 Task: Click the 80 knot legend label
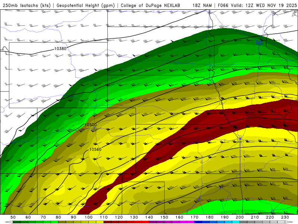(58, 217)
